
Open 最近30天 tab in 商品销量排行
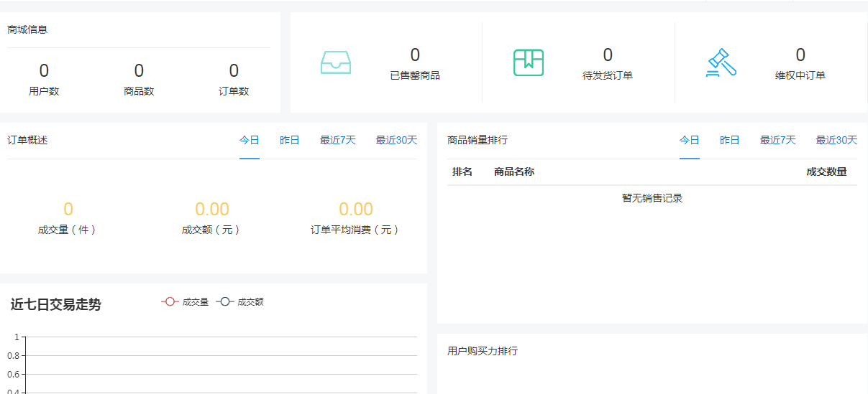836,140
